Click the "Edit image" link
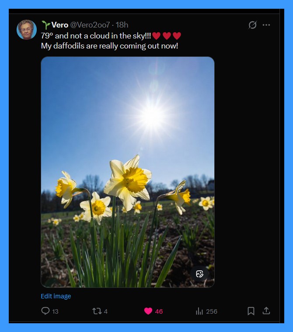The width and height of the screenshot is (293, 332). 56,296
